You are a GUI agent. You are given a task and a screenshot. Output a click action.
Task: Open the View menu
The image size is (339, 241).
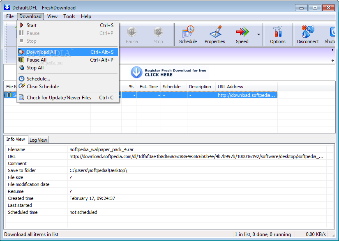52,16
